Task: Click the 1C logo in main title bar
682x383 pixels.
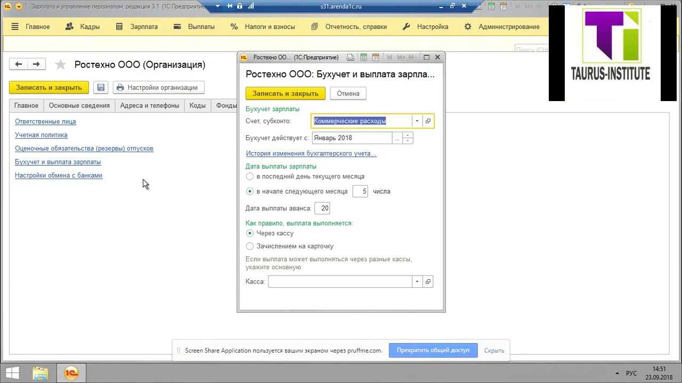Action: (x=7, y=6)
